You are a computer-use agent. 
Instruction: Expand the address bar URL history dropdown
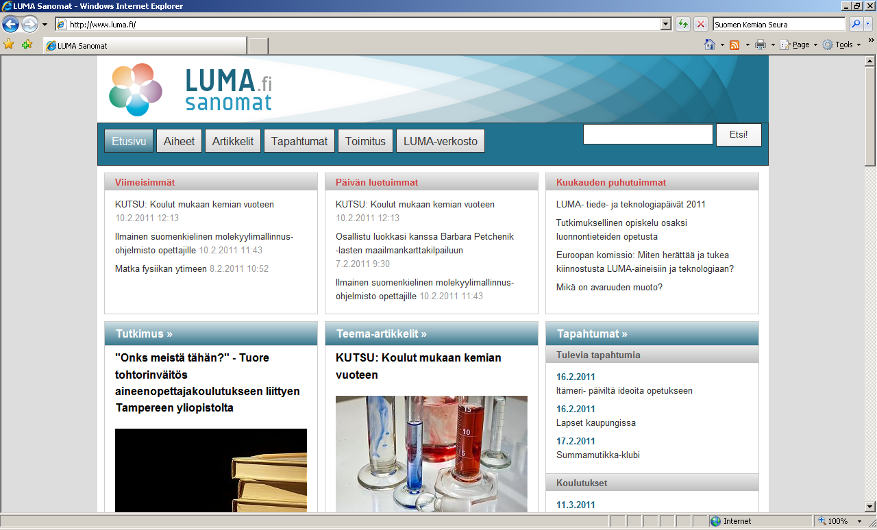pyautogui.click(x=666, y=24)
